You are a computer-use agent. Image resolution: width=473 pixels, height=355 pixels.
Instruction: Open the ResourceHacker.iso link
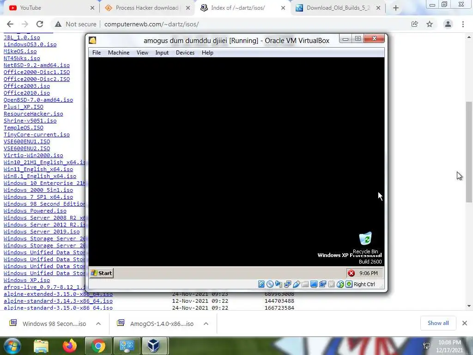33,114
